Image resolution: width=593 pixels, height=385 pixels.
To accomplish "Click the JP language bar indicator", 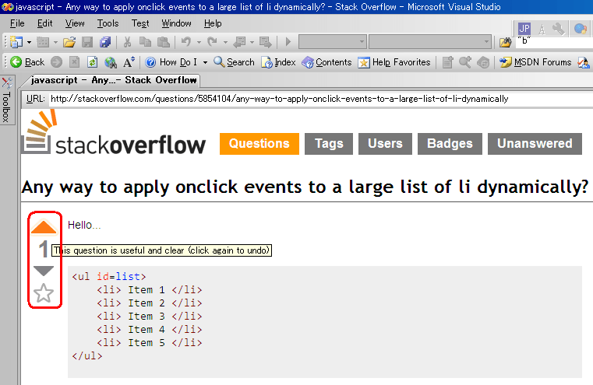I will click(524, 28).
